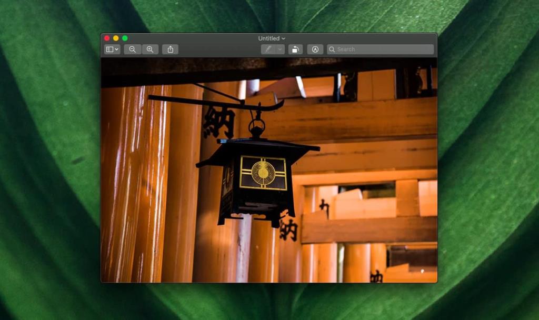Image resolution: width=539 pixels, height=320 pixels.
Task: Click the Untitled window title
Action: [269, 38]
